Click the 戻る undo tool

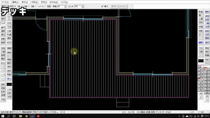coord(9,79)
